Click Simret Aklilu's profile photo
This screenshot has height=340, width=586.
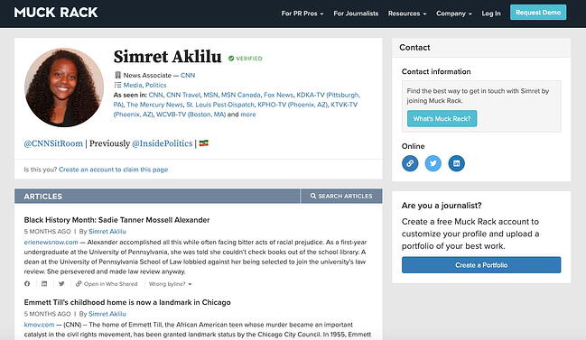pyautogui.click(x=64, y=87)
